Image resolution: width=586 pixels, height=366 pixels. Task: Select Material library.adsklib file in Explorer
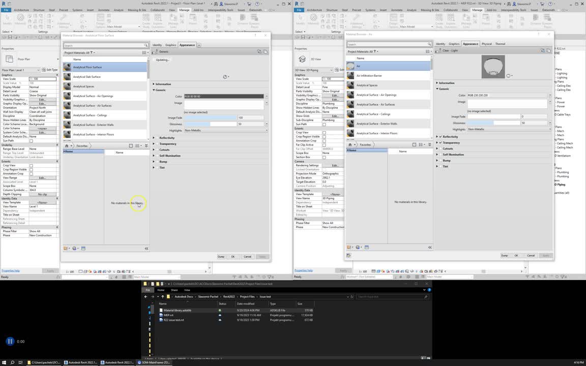(x=177, y=311)
